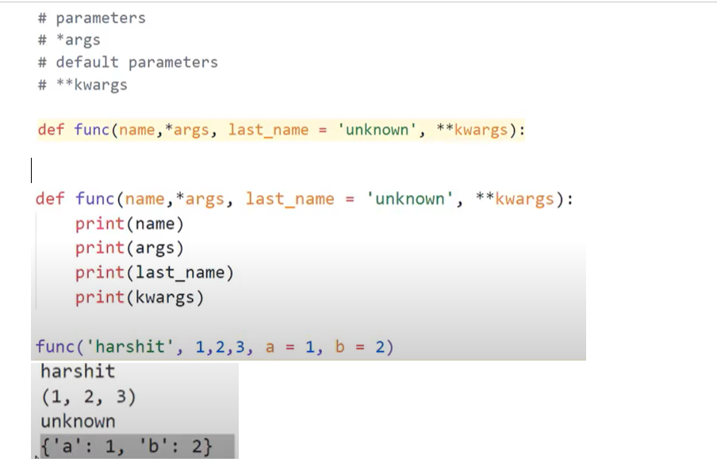Click the comment line '# parameters'
717x466 pixels.
[x=91, y=17]
